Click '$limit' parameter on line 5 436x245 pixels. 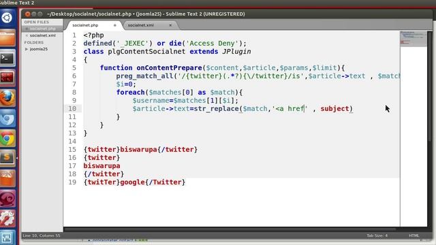(x=324, y=68)
